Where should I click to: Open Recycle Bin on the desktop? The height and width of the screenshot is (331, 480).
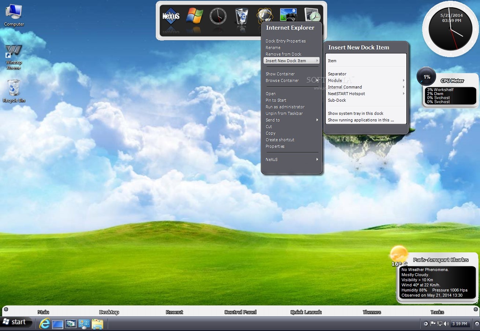(x=14, y=91)
